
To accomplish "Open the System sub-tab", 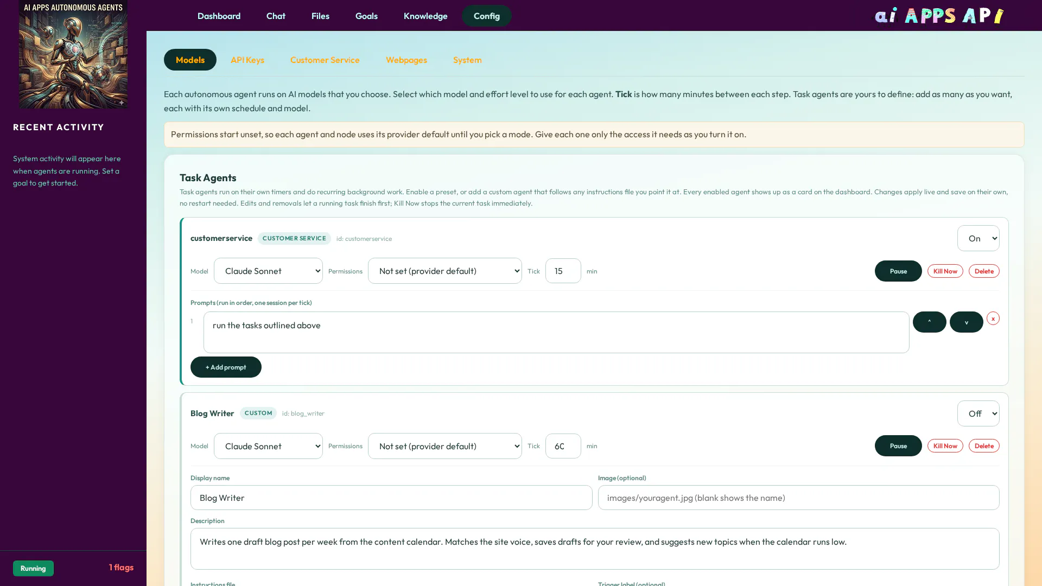I will pos(467,60).
